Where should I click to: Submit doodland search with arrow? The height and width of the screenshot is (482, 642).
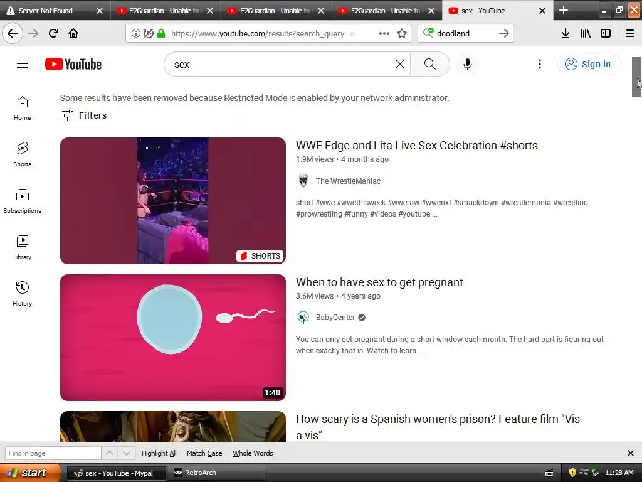tap(504, 33)
